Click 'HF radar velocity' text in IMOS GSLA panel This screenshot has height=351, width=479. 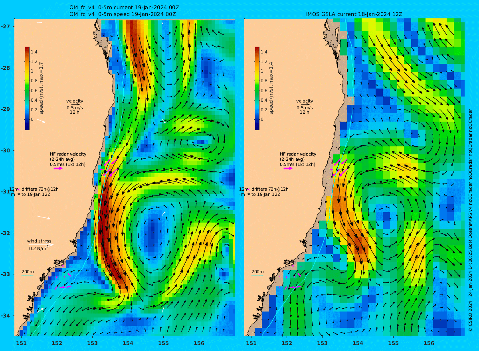pos(298,154)
